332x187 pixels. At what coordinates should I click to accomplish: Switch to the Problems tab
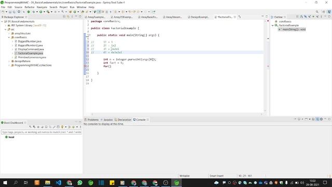91,120
